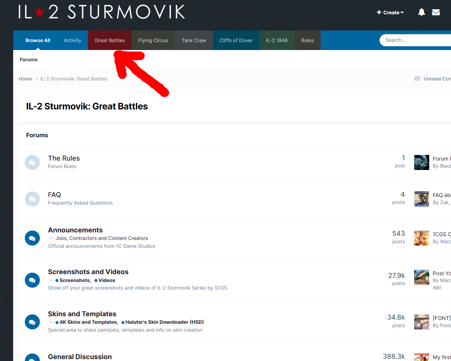Click the '543 posts' count
The width and height of the screenshot is (451, 361).
coord(399,237)
